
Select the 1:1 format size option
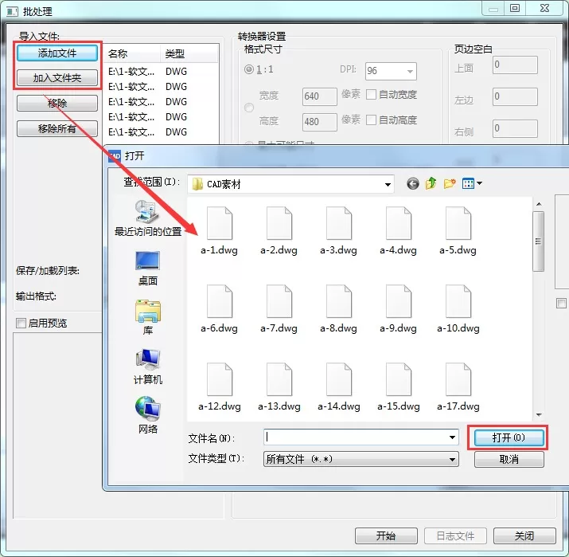click(x=249, y=69)
